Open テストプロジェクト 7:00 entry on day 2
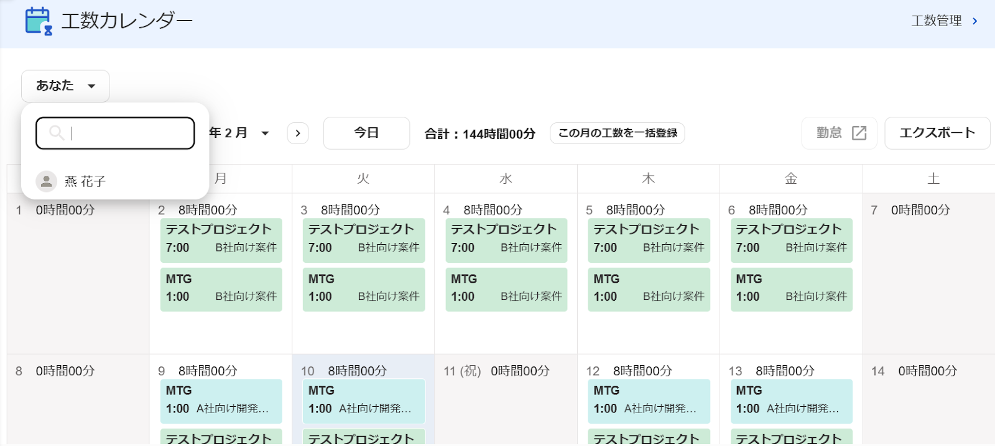Image resolution: width=995 pixels, height=446 pixels. coord(221,240)
